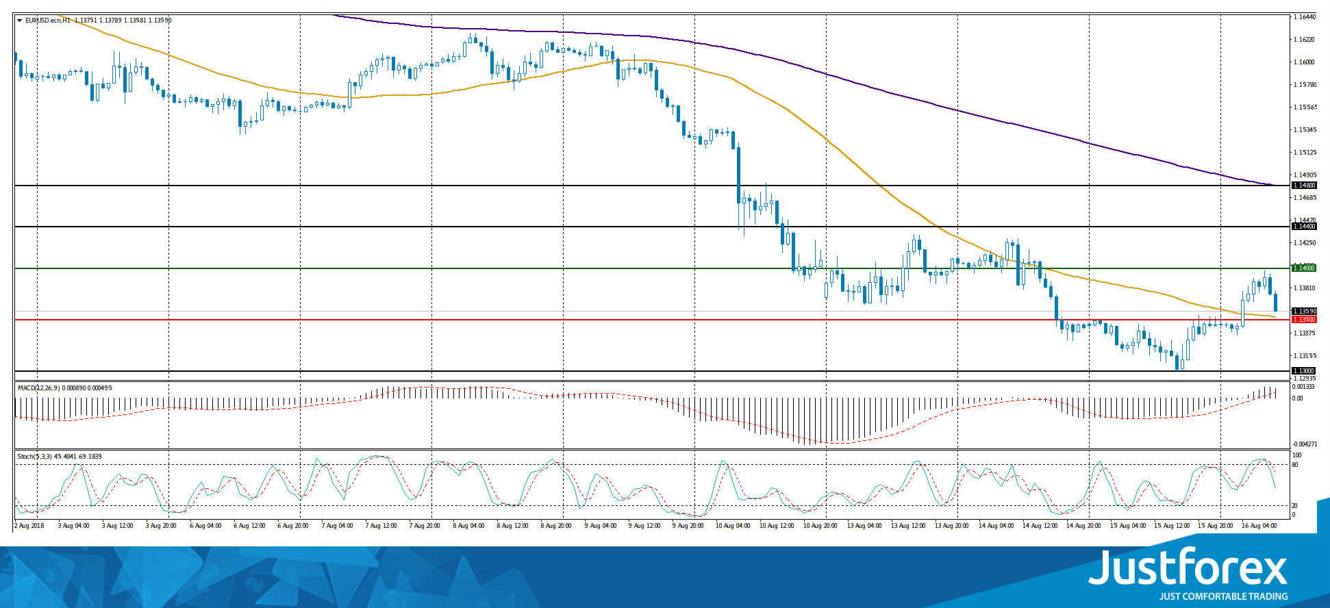Click the 2 Aug 2018 date label
This screenshot has width=1330, height=608.
[x=29, y=526]
